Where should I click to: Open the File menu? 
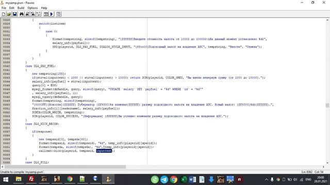point(4,8)
